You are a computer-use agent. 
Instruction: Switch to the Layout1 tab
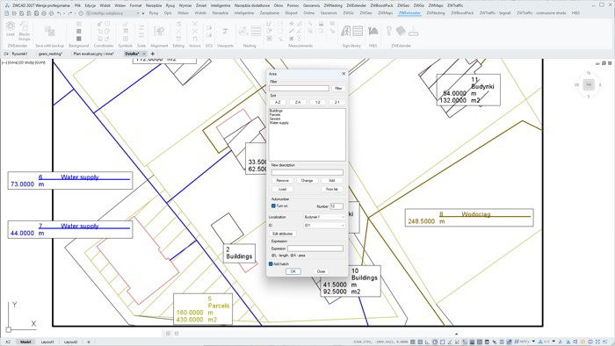(47, 342)
